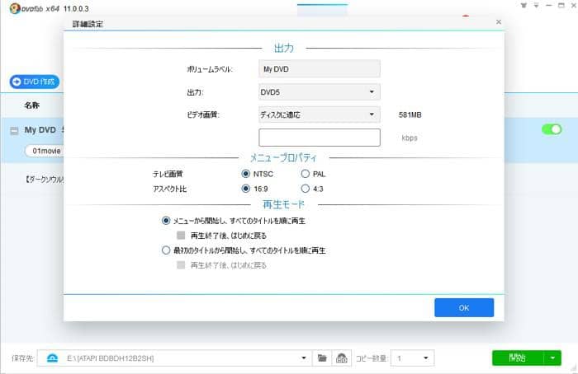
Task: Click the ISO image save icon
Action: click(x=341, y=358)
